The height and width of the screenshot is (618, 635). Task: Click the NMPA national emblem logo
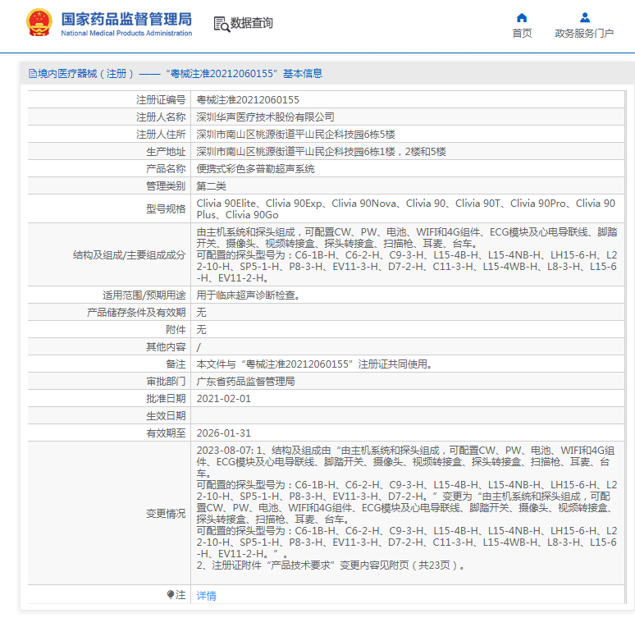click(x=39, y=23)
